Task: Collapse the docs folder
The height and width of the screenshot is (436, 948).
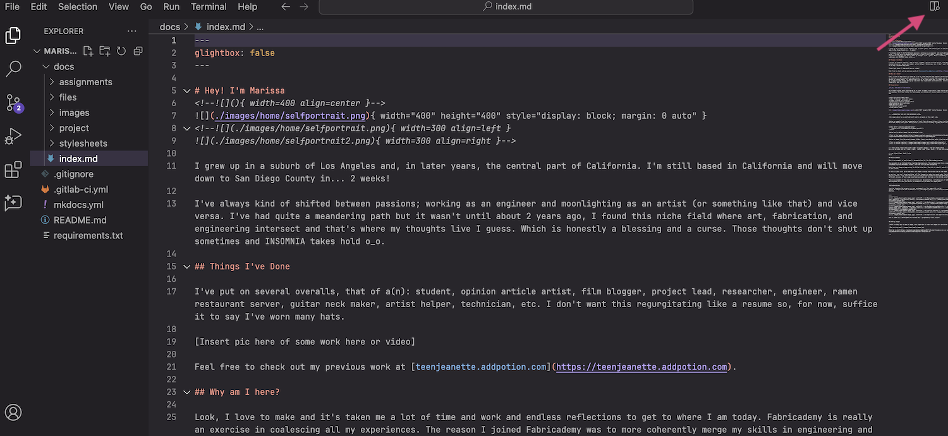Action: [63, 66]
